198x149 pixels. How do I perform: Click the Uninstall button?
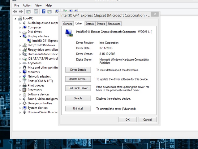point(78,109)
